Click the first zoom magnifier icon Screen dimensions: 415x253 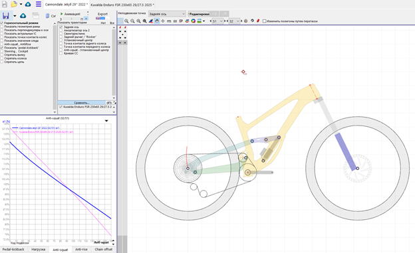(x=126, y=21)
